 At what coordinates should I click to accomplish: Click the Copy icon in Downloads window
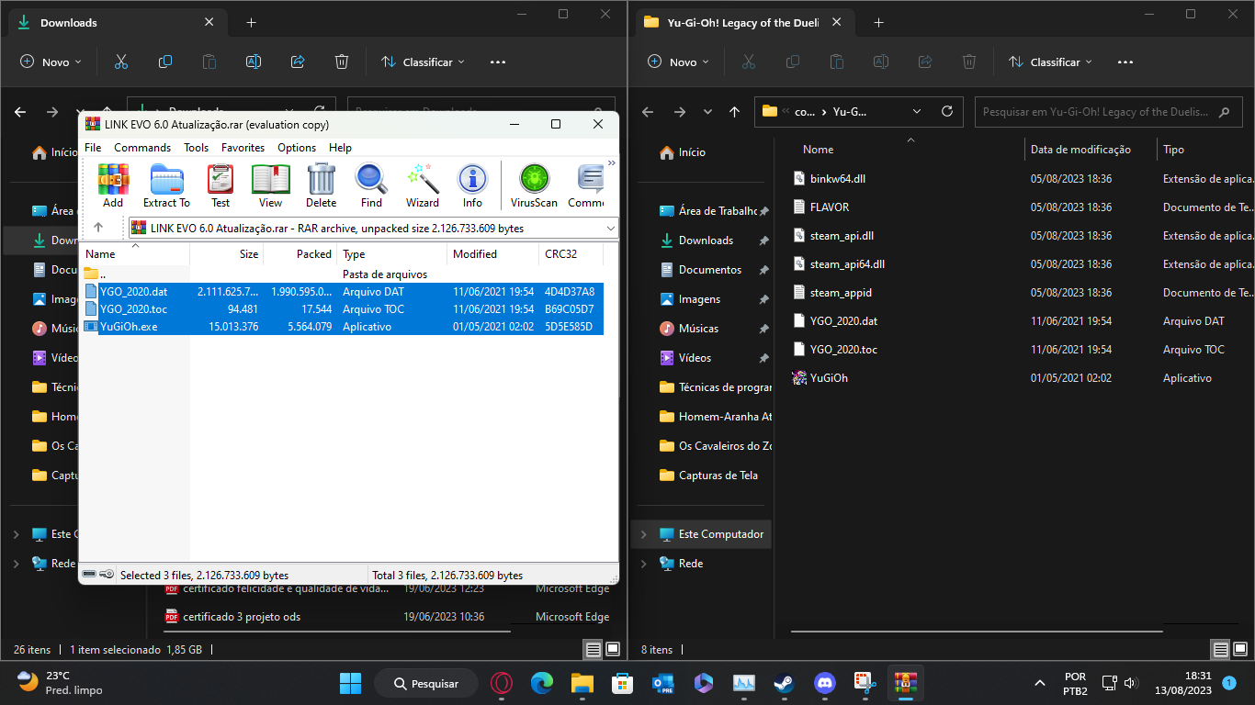165,62
